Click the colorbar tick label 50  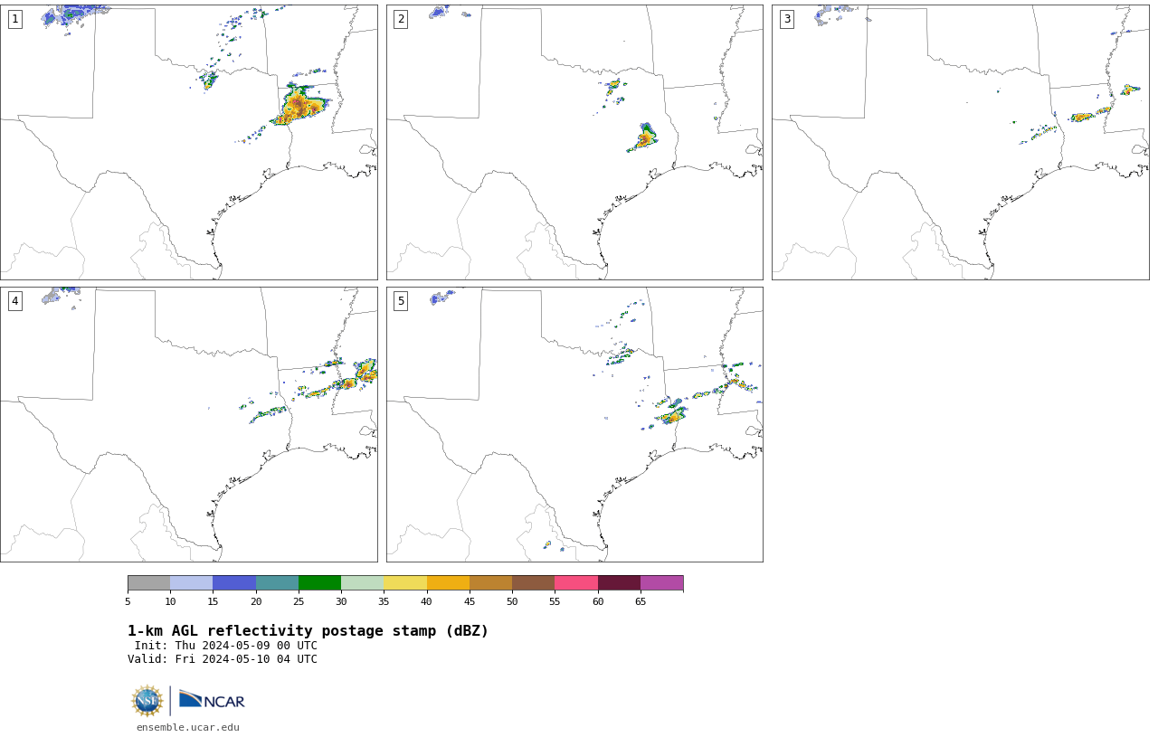(512, 601)
